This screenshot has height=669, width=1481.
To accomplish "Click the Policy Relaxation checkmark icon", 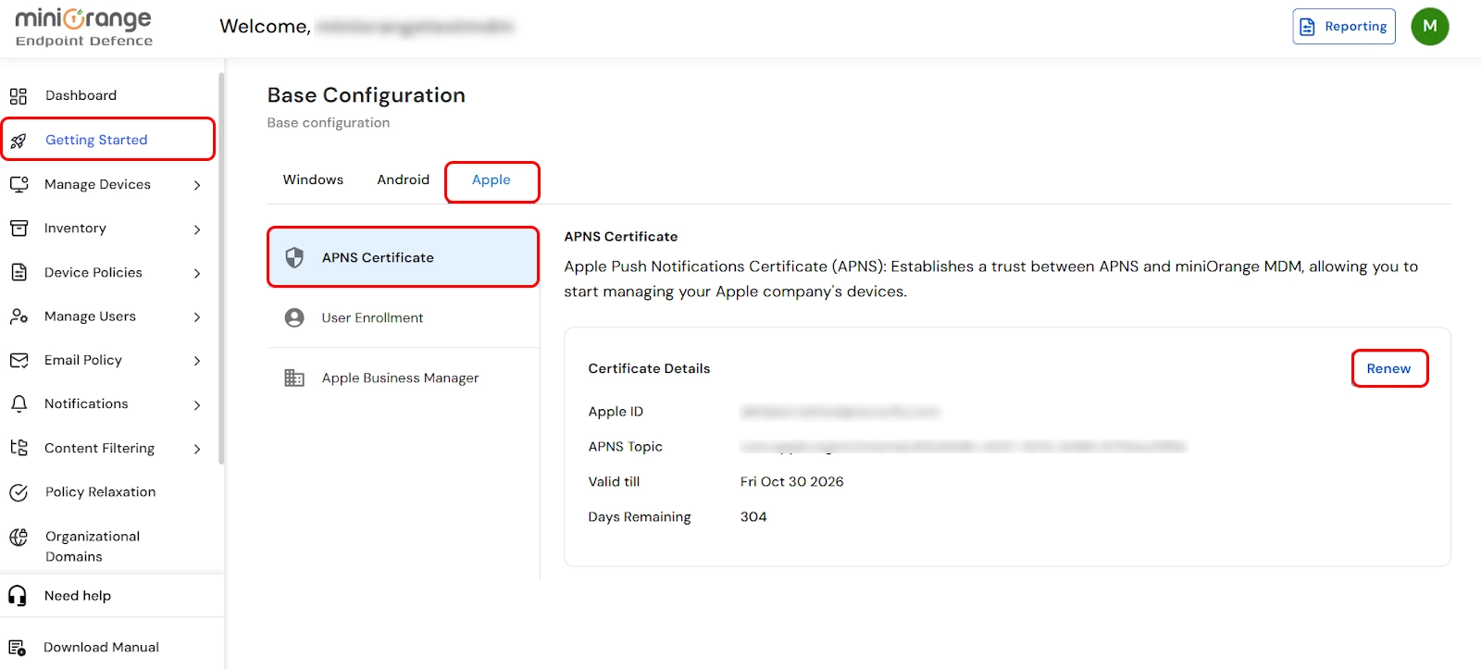I will tap(19, 492).
